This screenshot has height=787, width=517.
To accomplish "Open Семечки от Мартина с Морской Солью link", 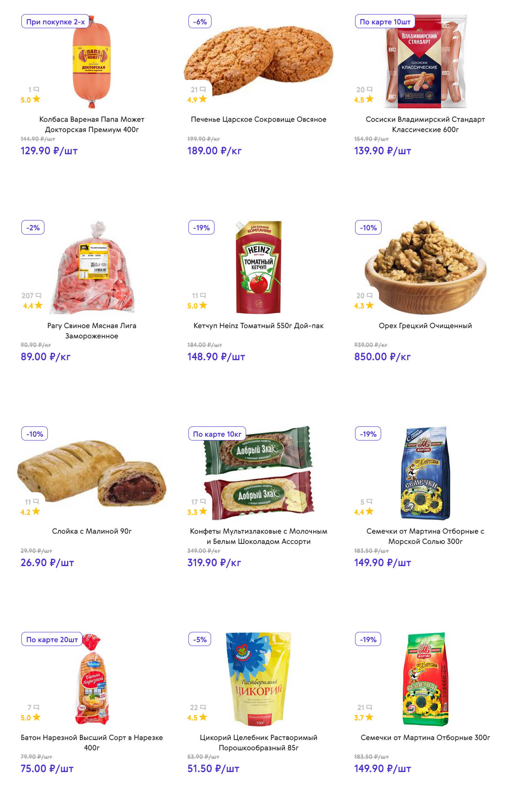I will [425, 536].
